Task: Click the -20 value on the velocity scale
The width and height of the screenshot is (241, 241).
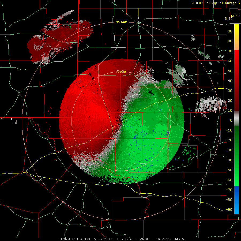Action: tap(229, 140)
